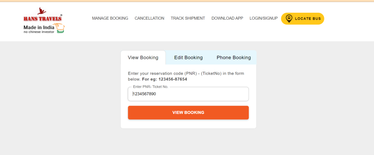Go to the CANCELLATION page

coord(149,18)
